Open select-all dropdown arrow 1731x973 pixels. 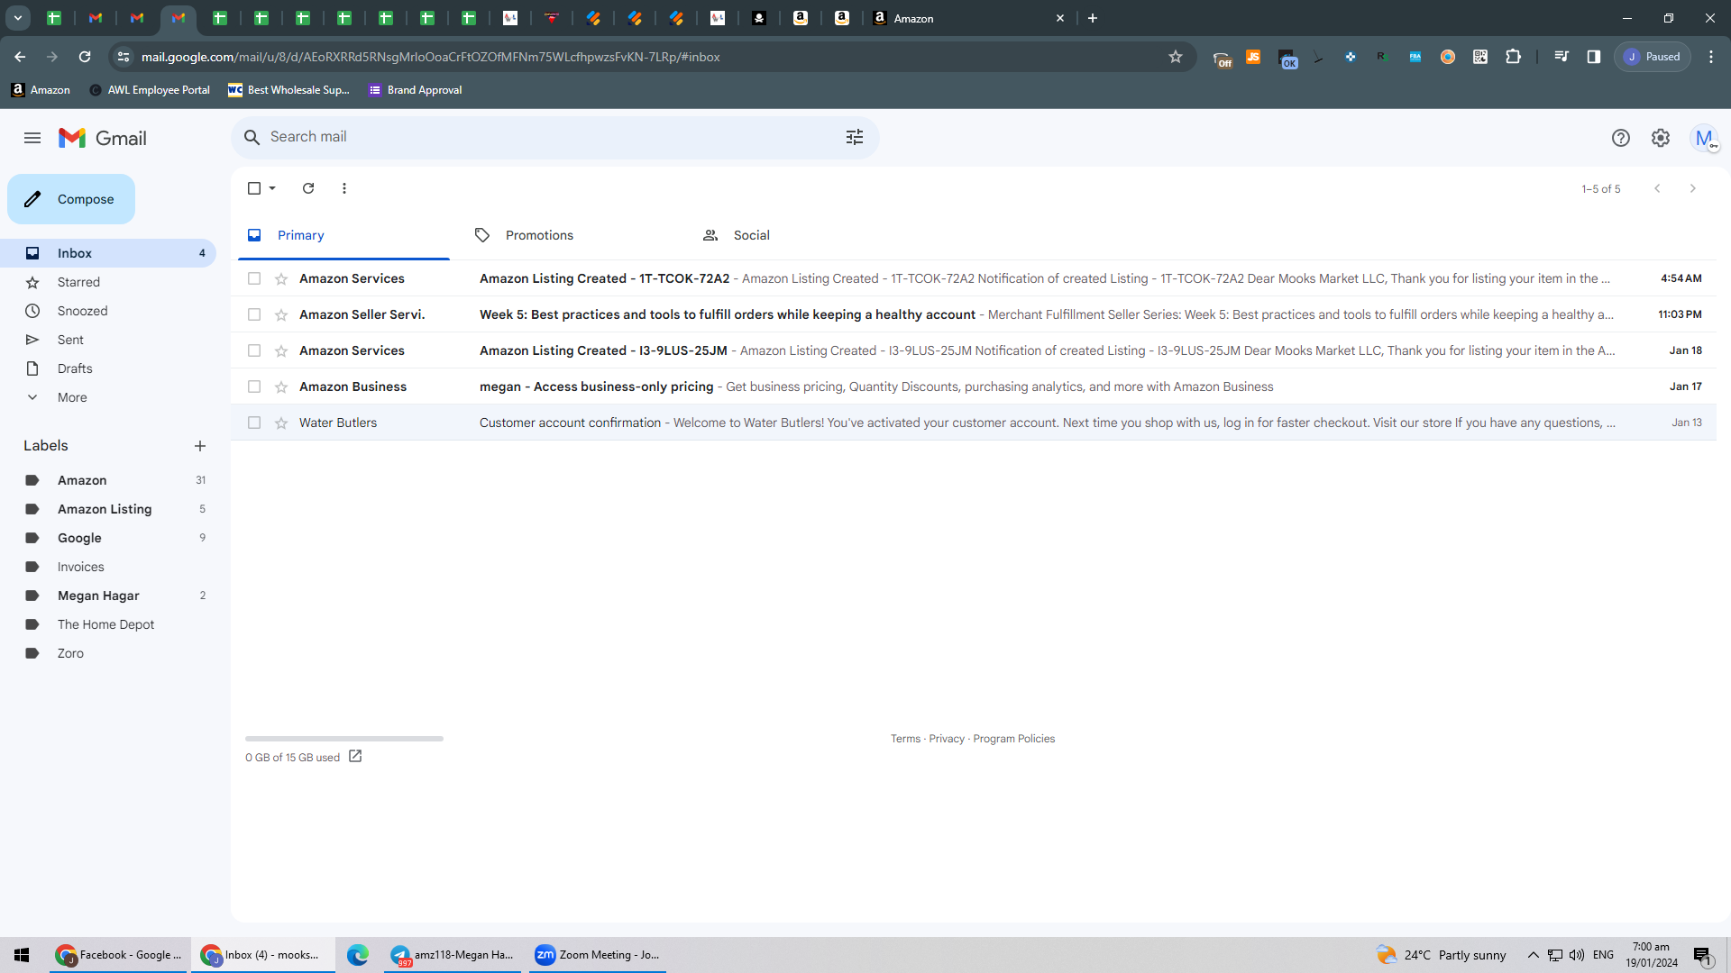click(272, 188)
